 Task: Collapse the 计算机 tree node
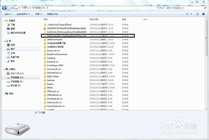tap(4, 69)
